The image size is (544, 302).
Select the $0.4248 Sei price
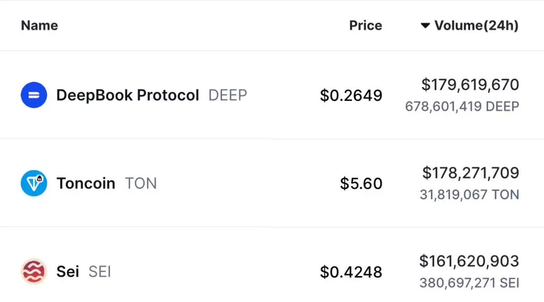point(351,272)
